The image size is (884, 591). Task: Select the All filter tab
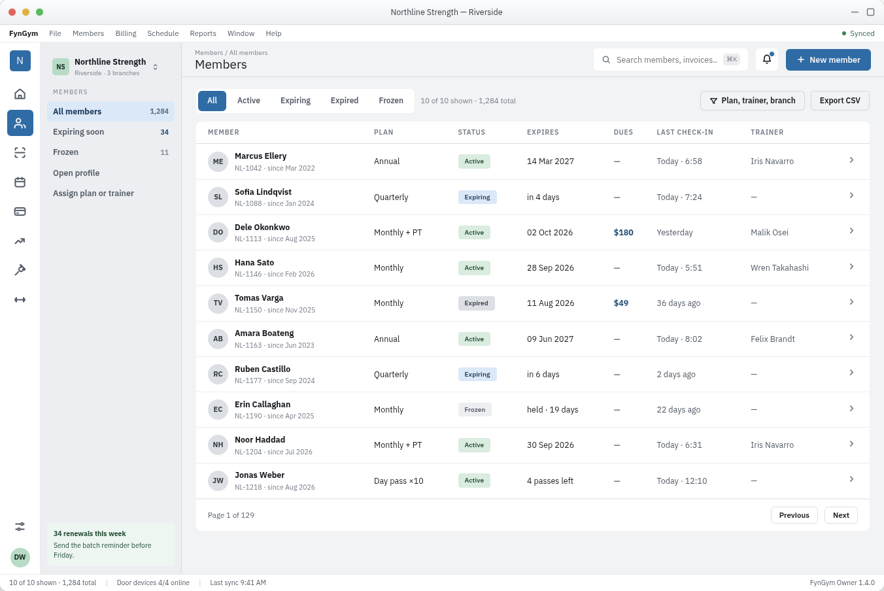click(x=212, y=101)
